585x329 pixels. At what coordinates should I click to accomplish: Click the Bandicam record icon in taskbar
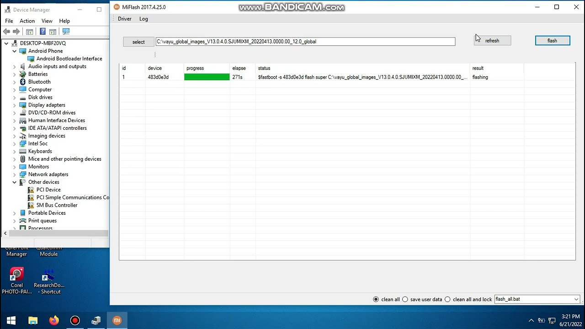coord(75,321)
